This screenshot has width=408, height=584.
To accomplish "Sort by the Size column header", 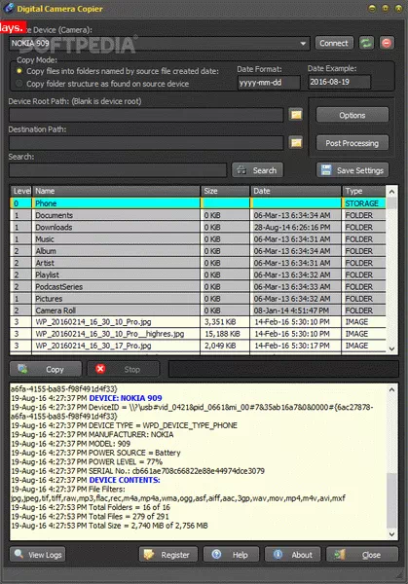I will [225, 191].
